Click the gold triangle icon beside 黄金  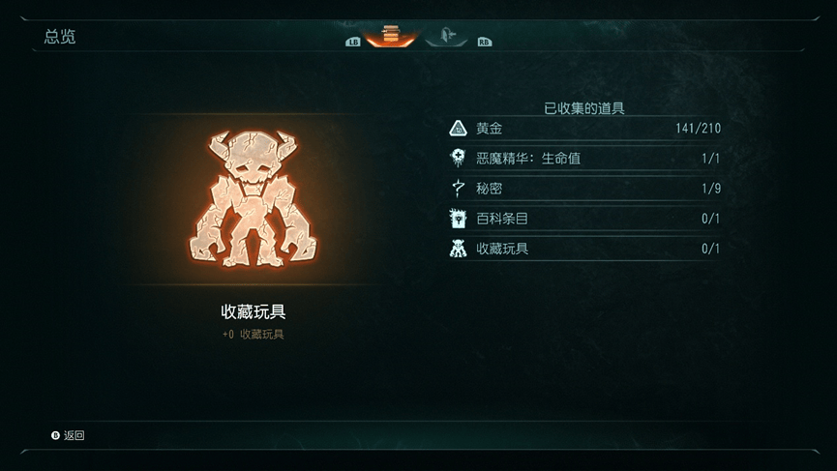(x=458, y=128)
